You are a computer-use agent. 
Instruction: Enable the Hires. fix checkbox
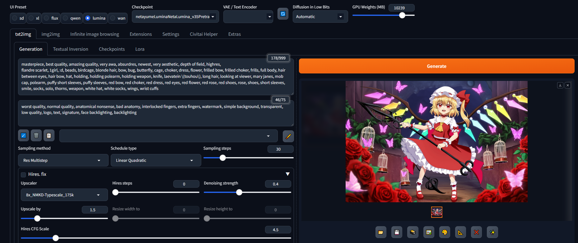click(x=23, y=175)
